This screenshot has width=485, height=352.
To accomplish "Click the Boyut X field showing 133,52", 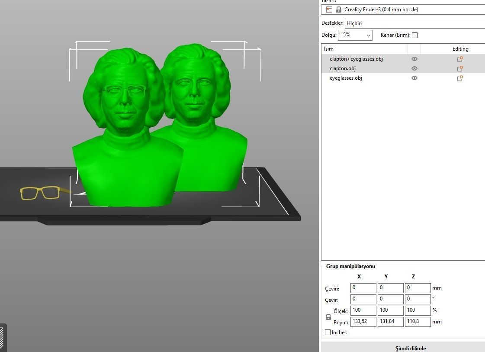I will (x=363, y=322).
